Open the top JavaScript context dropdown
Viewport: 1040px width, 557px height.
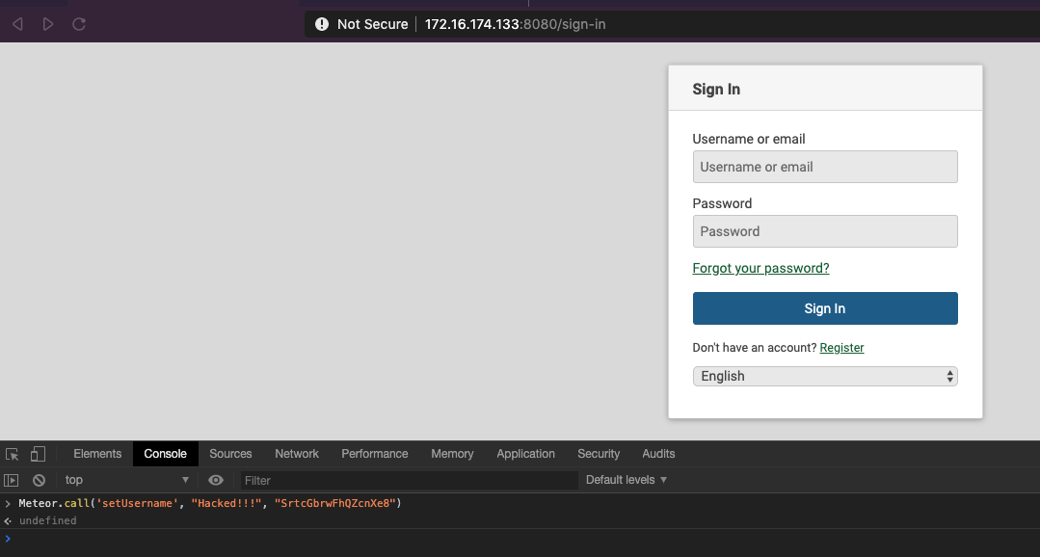(126, 480)
